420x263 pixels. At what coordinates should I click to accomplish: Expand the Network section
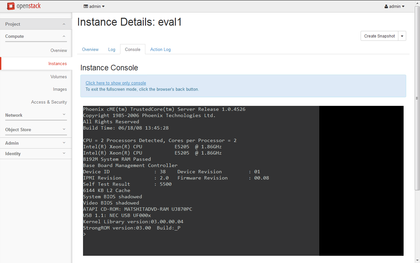36,115
